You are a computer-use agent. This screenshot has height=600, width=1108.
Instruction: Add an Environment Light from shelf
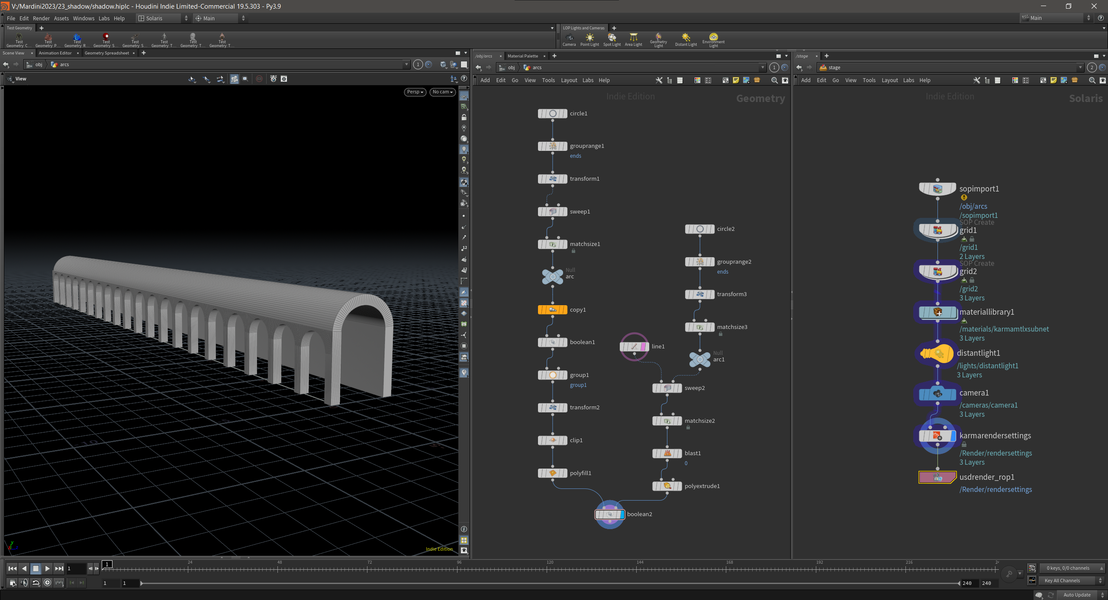click(713, 40)
